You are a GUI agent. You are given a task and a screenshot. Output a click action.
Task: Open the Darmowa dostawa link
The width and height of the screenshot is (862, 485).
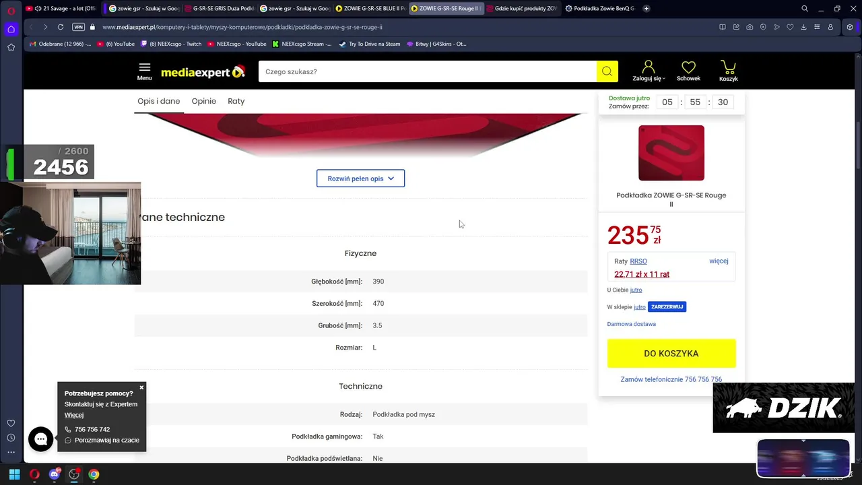coord(631,324)
